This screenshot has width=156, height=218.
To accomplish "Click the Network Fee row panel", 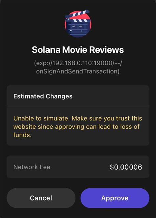I will click(78, 167).
